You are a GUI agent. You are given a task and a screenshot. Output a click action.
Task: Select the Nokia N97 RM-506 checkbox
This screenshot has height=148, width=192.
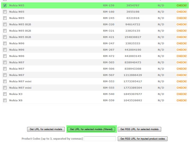point(5,69)
